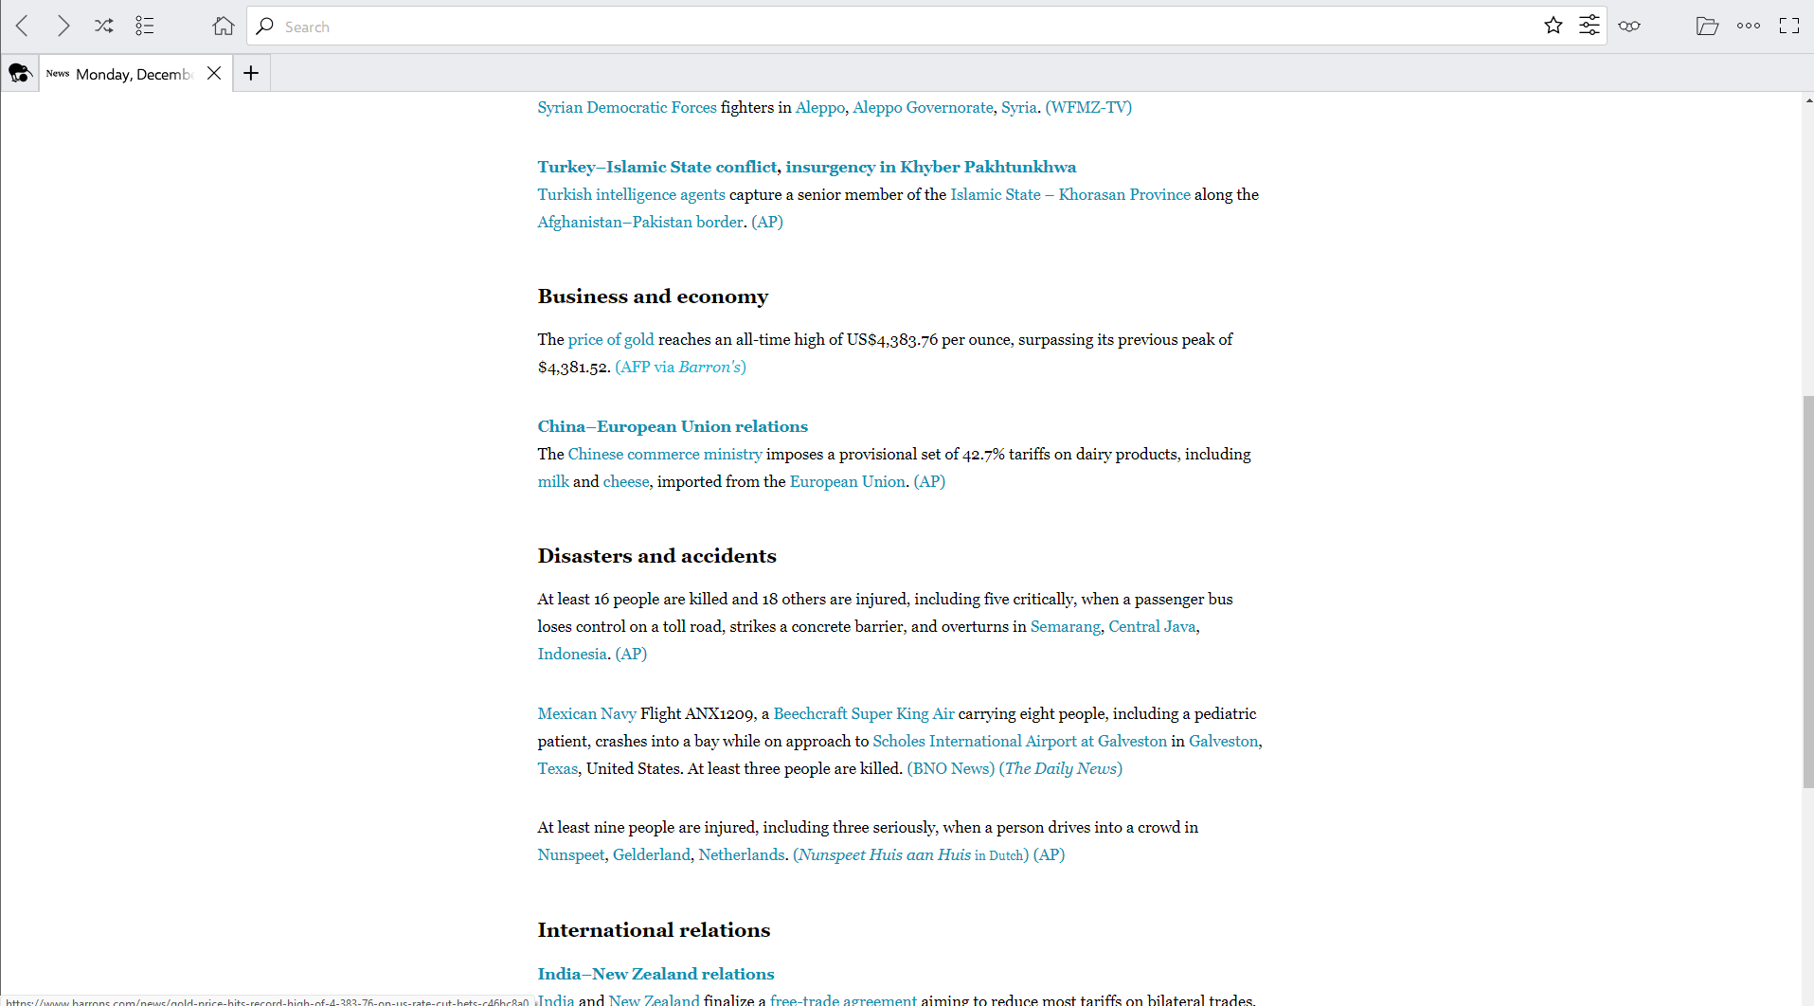Image resolution: width=1814 pixels, height=1006 pixels.
Task: Open the Aleppo Governorate link
Action: pyautogui.click(x=923, y=107)
